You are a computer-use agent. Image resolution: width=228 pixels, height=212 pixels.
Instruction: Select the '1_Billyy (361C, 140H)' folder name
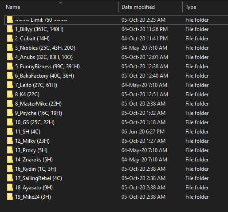click(39, 29)
